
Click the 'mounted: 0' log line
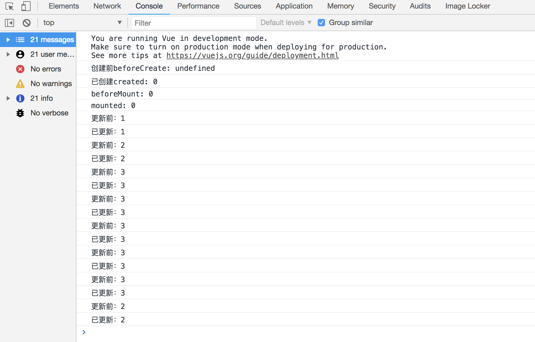[305, 105]
